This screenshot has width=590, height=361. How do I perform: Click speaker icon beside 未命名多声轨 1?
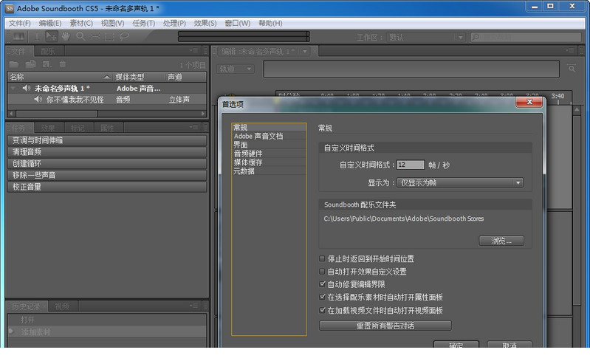click(26, 88)
